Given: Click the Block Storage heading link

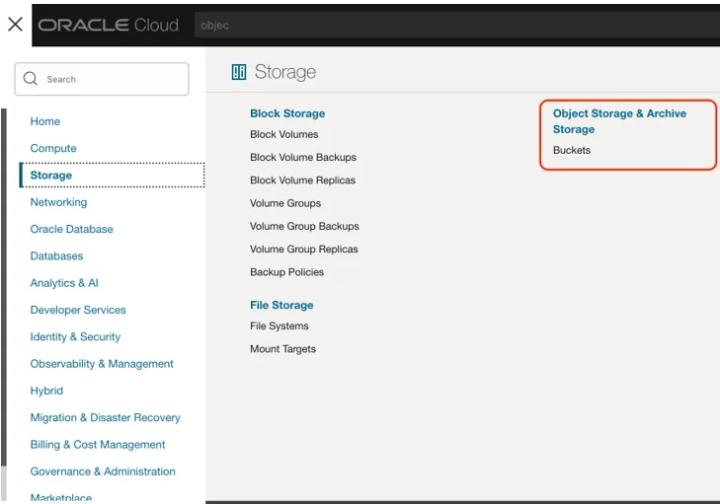Looking at the screenshot, I should 287,113.
